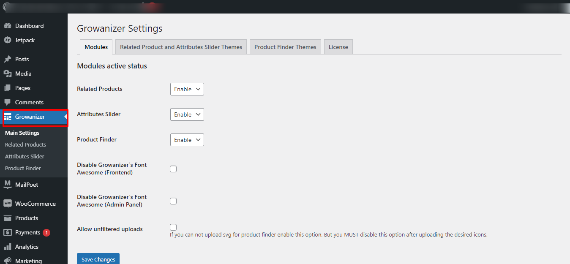Screen dimensions: 570x264
Task: Click the Posts pin icon
Action: click(x=8, y=59)
